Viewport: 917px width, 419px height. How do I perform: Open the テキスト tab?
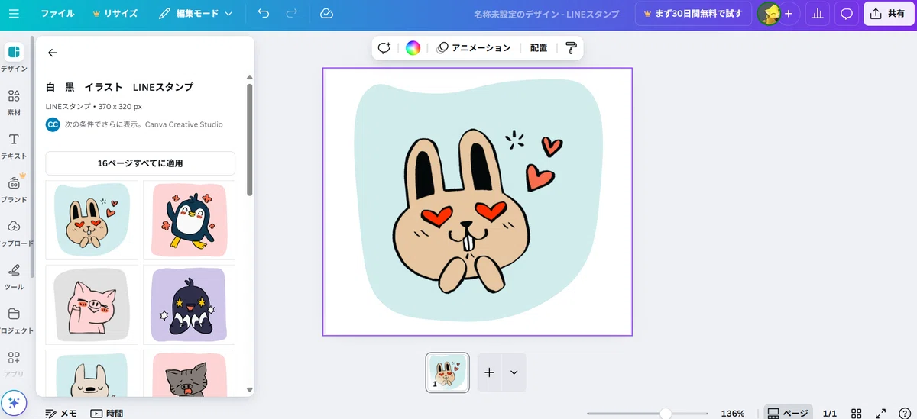(14, 145)
